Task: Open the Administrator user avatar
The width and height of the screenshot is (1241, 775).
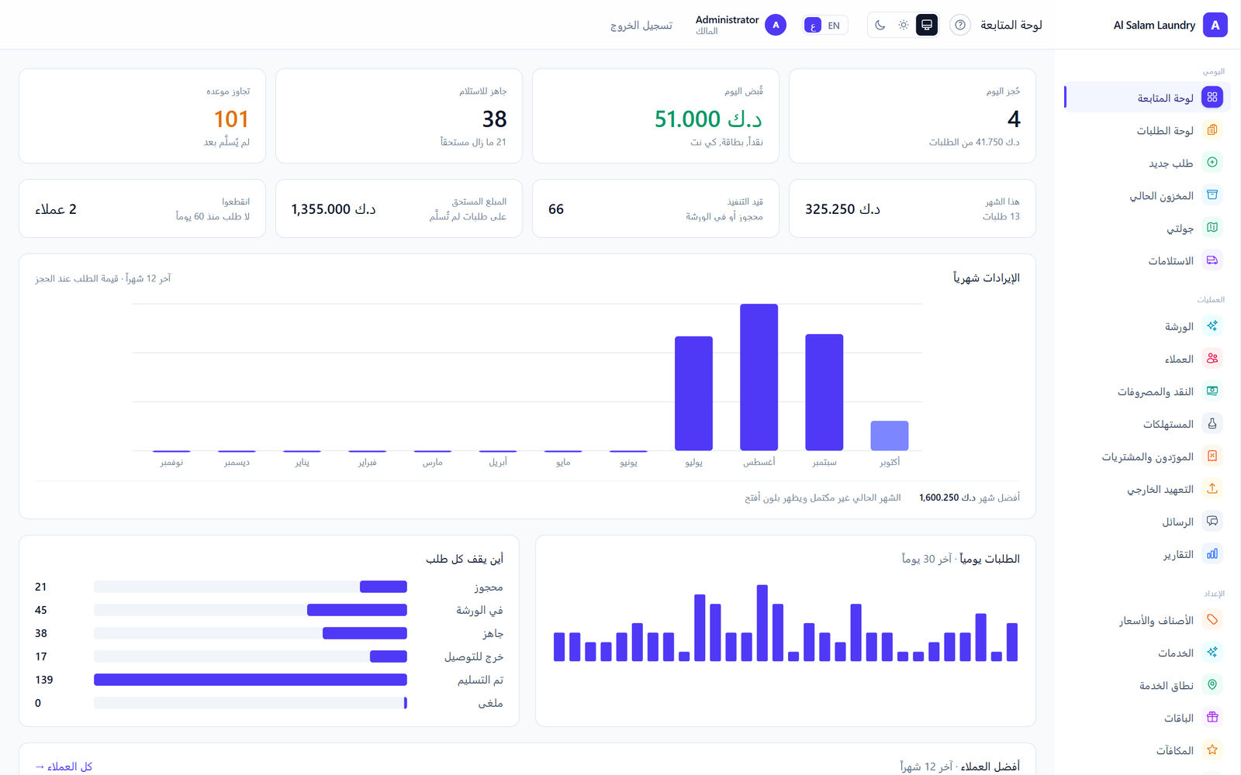Action: tap(776, 25)
